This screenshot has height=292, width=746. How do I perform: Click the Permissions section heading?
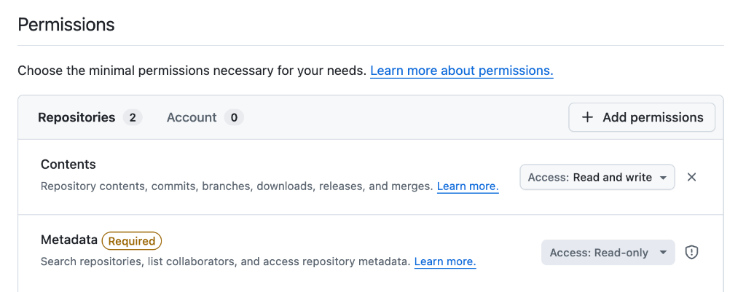[66, 24]
